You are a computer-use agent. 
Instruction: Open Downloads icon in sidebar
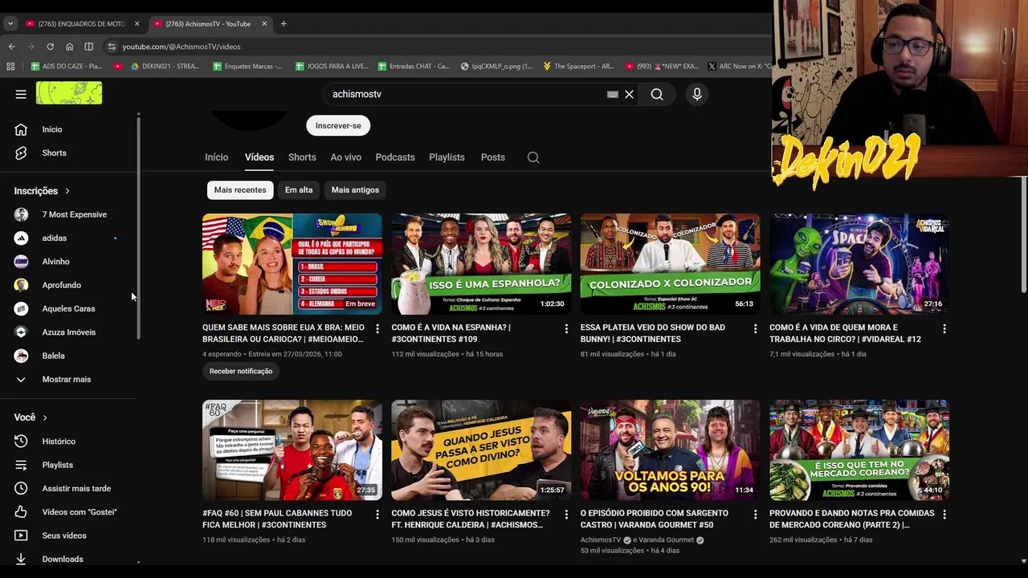(21, 559)
